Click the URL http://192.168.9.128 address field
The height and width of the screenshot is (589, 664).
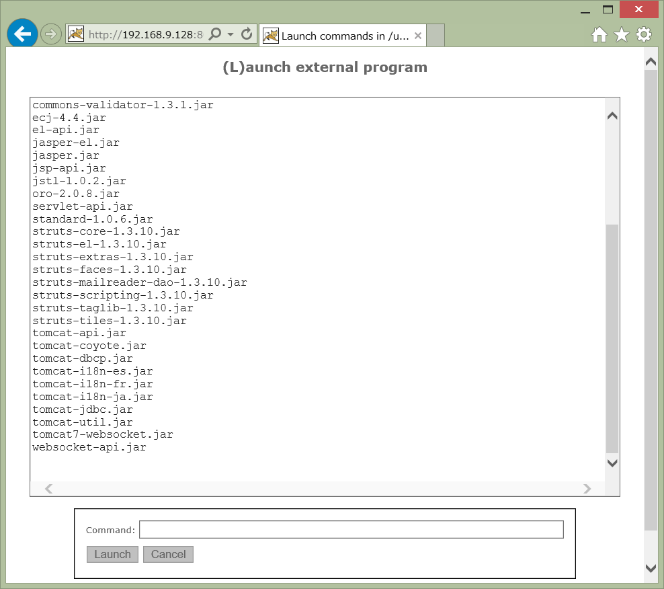click(x=146, y=34)
